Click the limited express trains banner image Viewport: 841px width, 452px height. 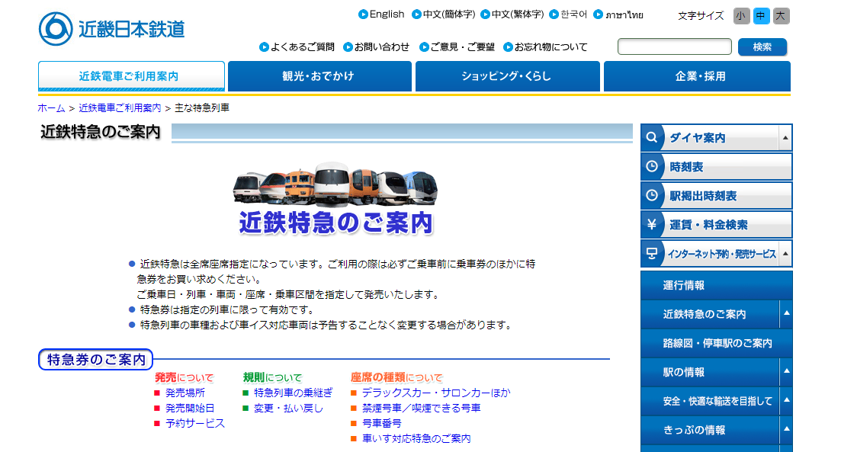point(335,198)
